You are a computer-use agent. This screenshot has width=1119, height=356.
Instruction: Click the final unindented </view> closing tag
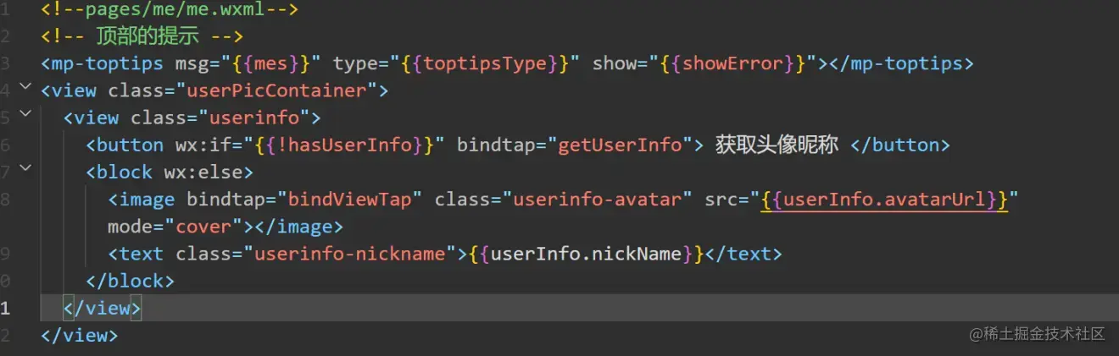(79, 335)
